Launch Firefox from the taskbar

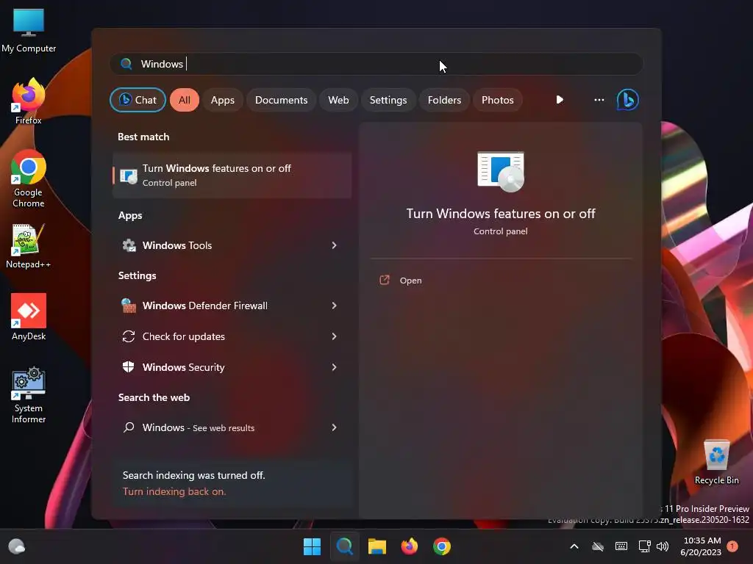tap(409, 546)
